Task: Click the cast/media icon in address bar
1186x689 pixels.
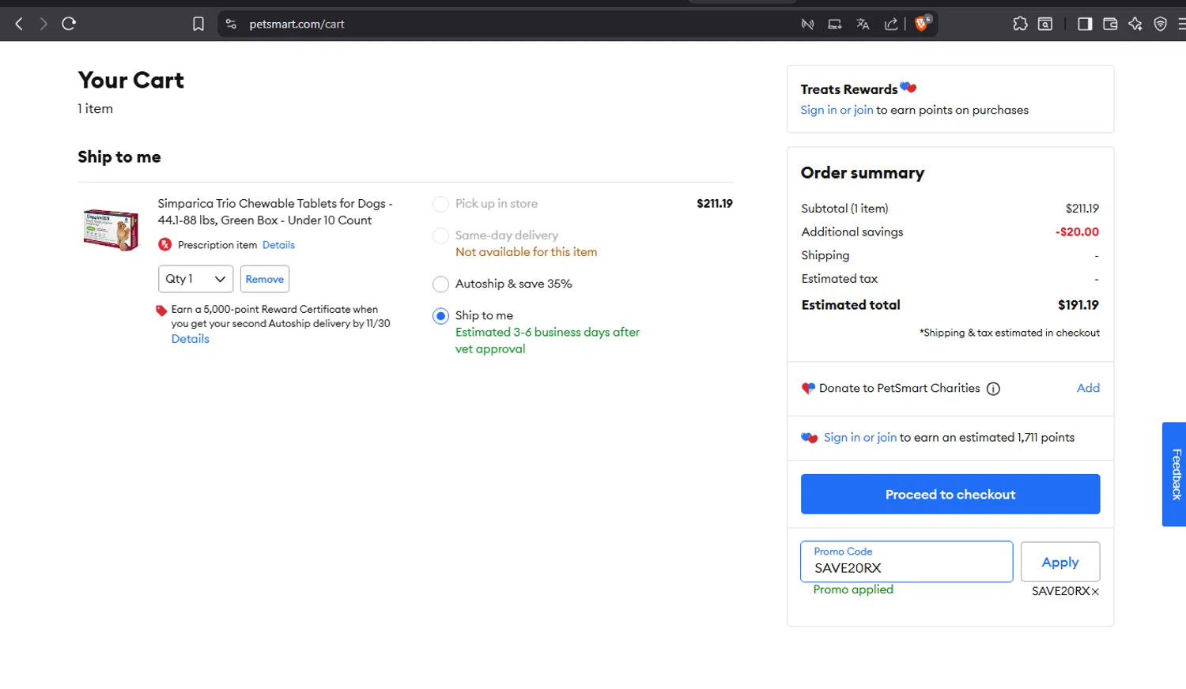Action: click(x=835, y=24)
